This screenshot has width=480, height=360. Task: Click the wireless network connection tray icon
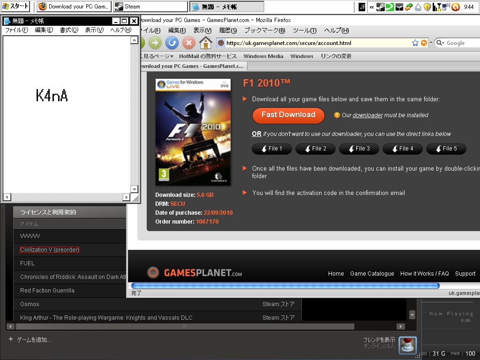click(x=446, y=7)
